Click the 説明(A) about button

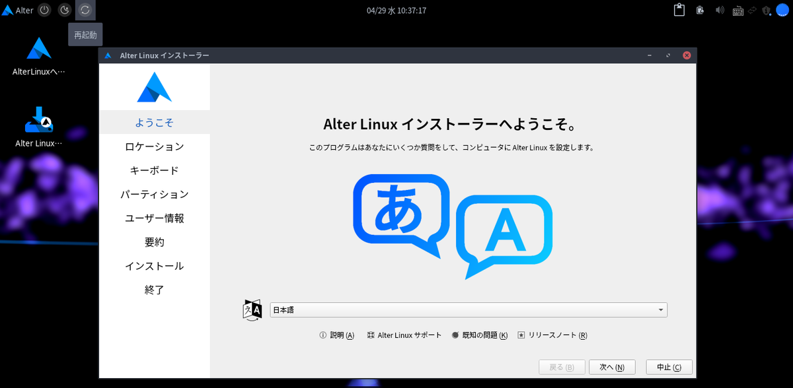(x=337, y=335)
